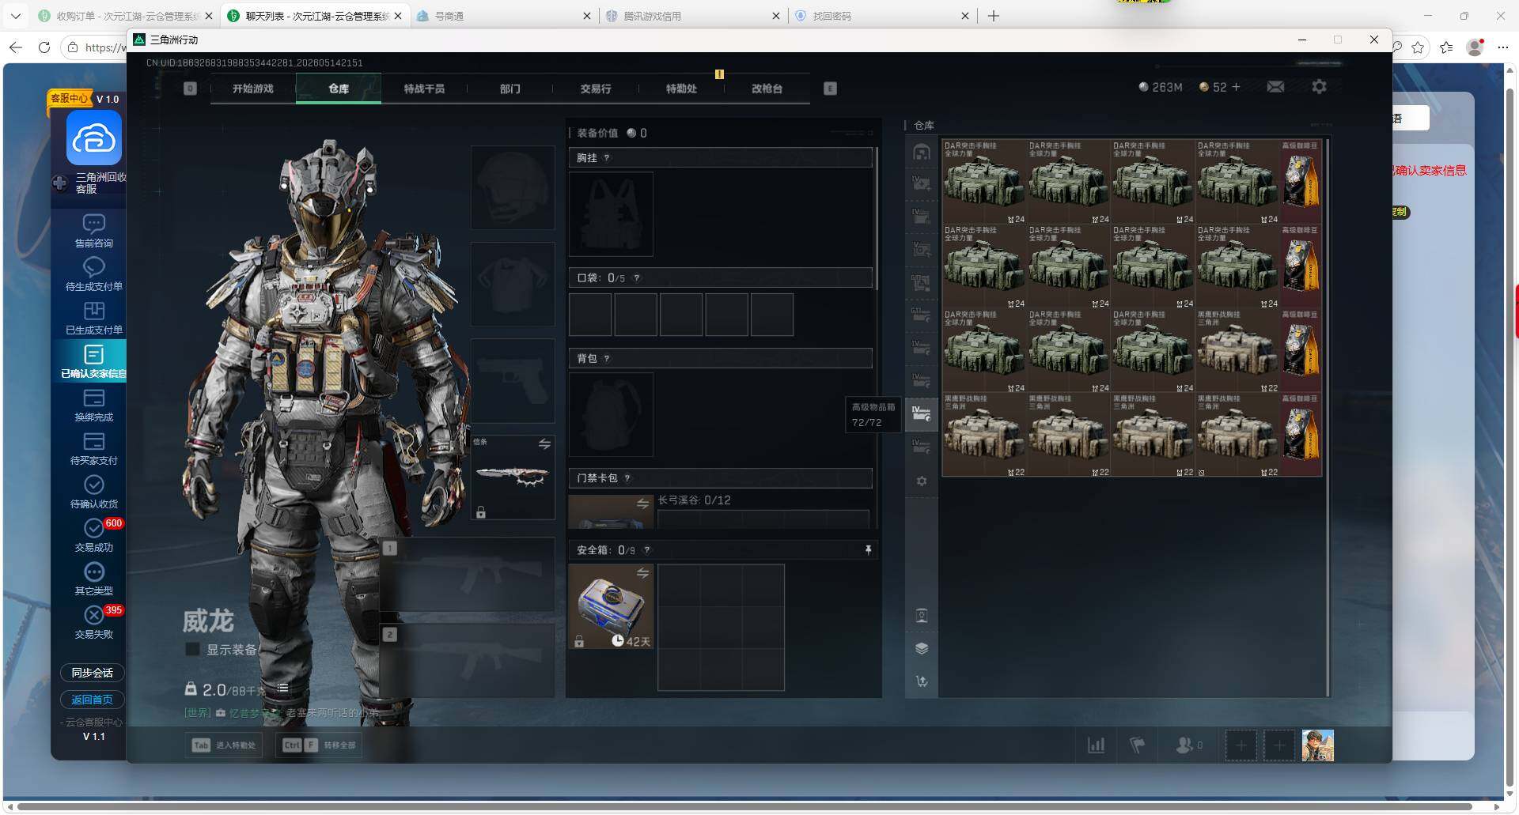
Task: Open 换绑完成 in the left sidebar
Action: click(93, 405)
